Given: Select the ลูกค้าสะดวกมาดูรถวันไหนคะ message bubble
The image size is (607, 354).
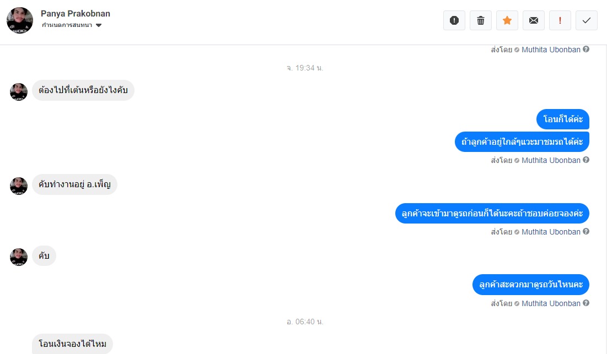Looking at the screenshot, I should (531, 285).
